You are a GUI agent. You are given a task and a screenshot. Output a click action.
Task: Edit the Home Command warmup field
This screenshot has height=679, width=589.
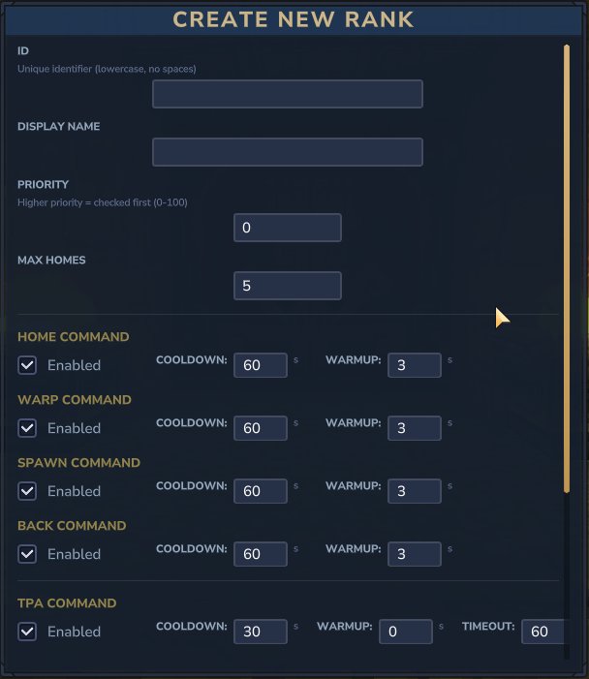(415, 365)
